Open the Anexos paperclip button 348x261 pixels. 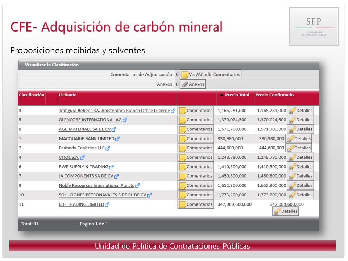(x=192, y=84)
